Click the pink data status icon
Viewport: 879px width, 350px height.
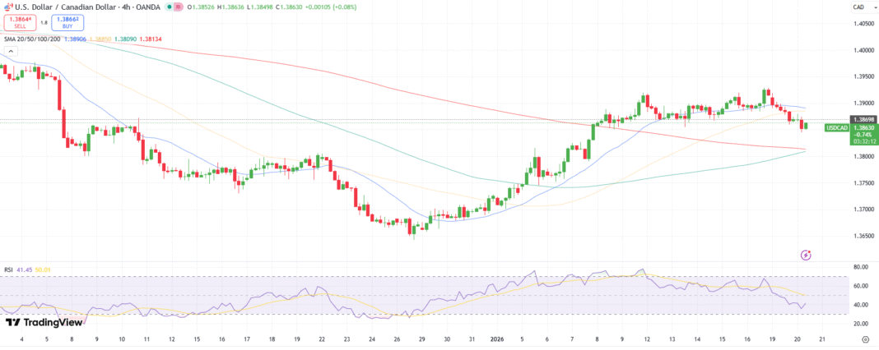(x=178, y=7)
